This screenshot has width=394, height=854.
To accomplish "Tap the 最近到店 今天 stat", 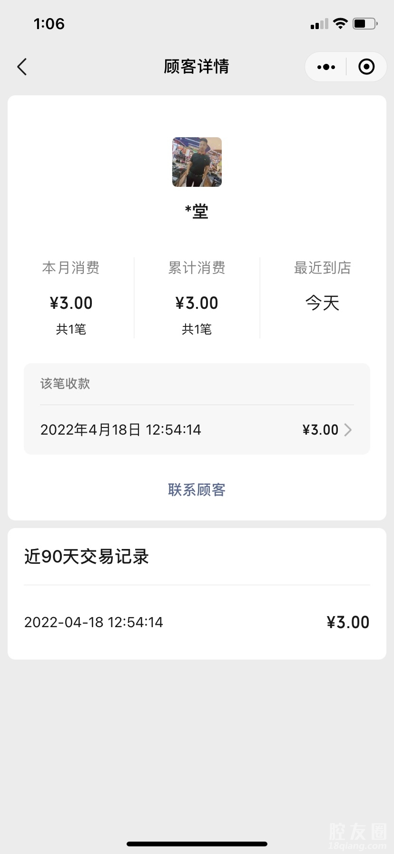I will pos(322,303).
